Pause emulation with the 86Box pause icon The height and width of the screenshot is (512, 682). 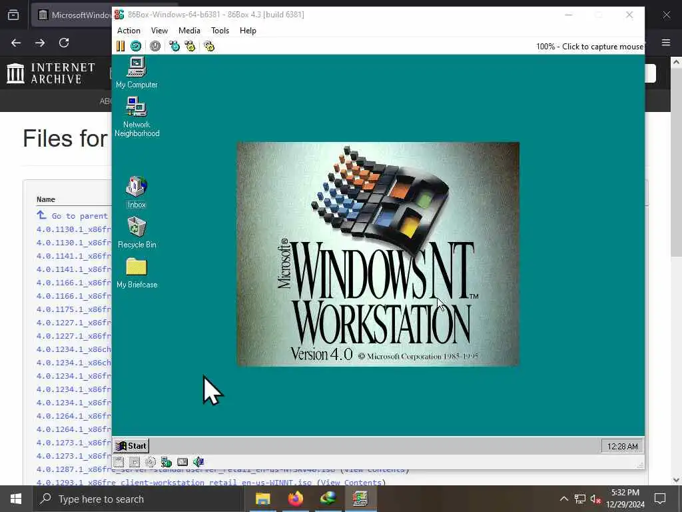121,46
